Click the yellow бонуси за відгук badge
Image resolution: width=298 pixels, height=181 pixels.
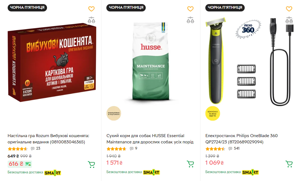(x=213, y=113)
